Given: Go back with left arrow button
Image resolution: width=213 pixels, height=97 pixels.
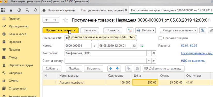Looking at the screenshot, I should pos(47,20).
